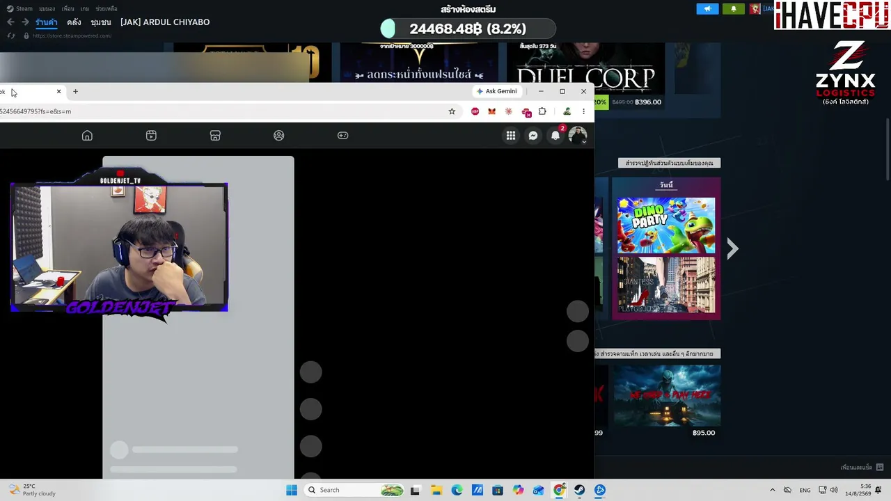Open Steam menu in Steam window
This screenshot has width=891, height=501.
coord(19,9)
